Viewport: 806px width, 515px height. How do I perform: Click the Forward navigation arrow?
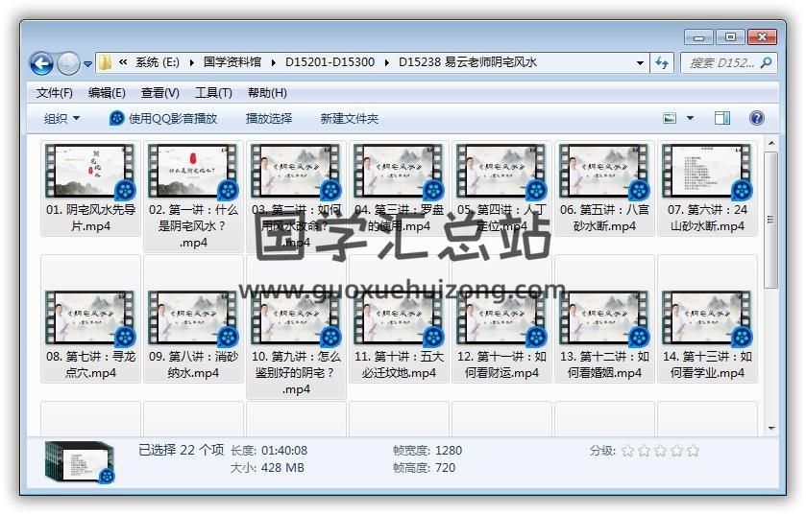(68, 63)
